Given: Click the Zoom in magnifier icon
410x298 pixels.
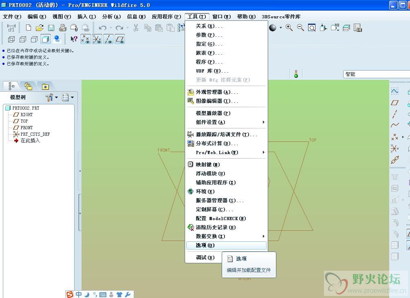Looking at the screenshot, I should pyautogui.click(x=289, y=27).
